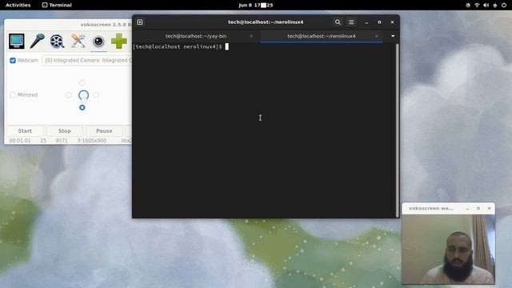Click the terminal search magnifier icon

click(338, 22)
